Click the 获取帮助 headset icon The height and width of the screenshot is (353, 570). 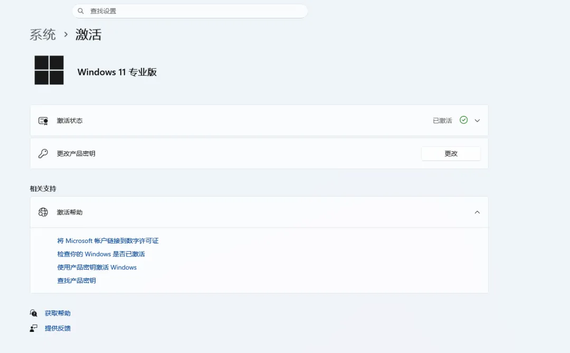point(33,313)
